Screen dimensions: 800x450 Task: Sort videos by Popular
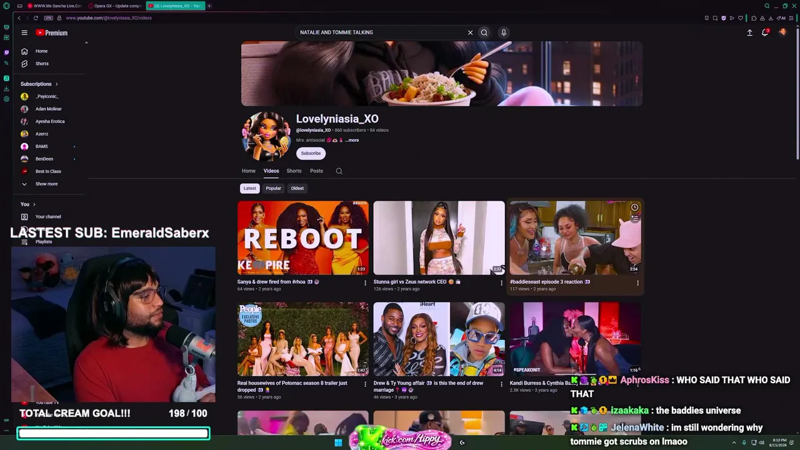[x=273, y=188]
